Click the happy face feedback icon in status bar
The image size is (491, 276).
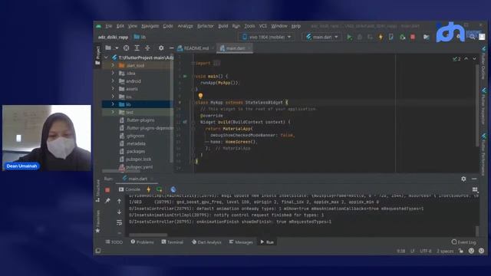[471, 251]
